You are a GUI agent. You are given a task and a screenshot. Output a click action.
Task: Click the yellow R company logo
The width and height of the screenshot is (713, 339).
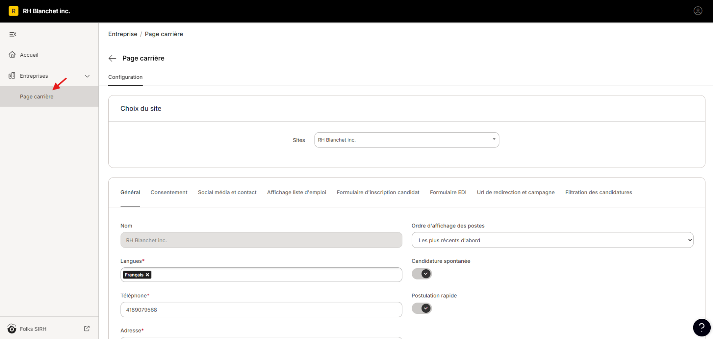click(13, 11)
